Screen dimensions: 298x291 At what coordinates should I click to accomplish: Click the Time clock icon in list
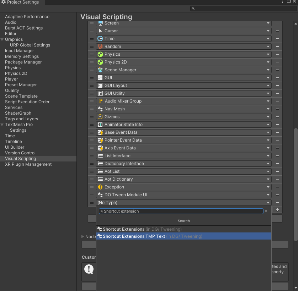coord(100,39)
